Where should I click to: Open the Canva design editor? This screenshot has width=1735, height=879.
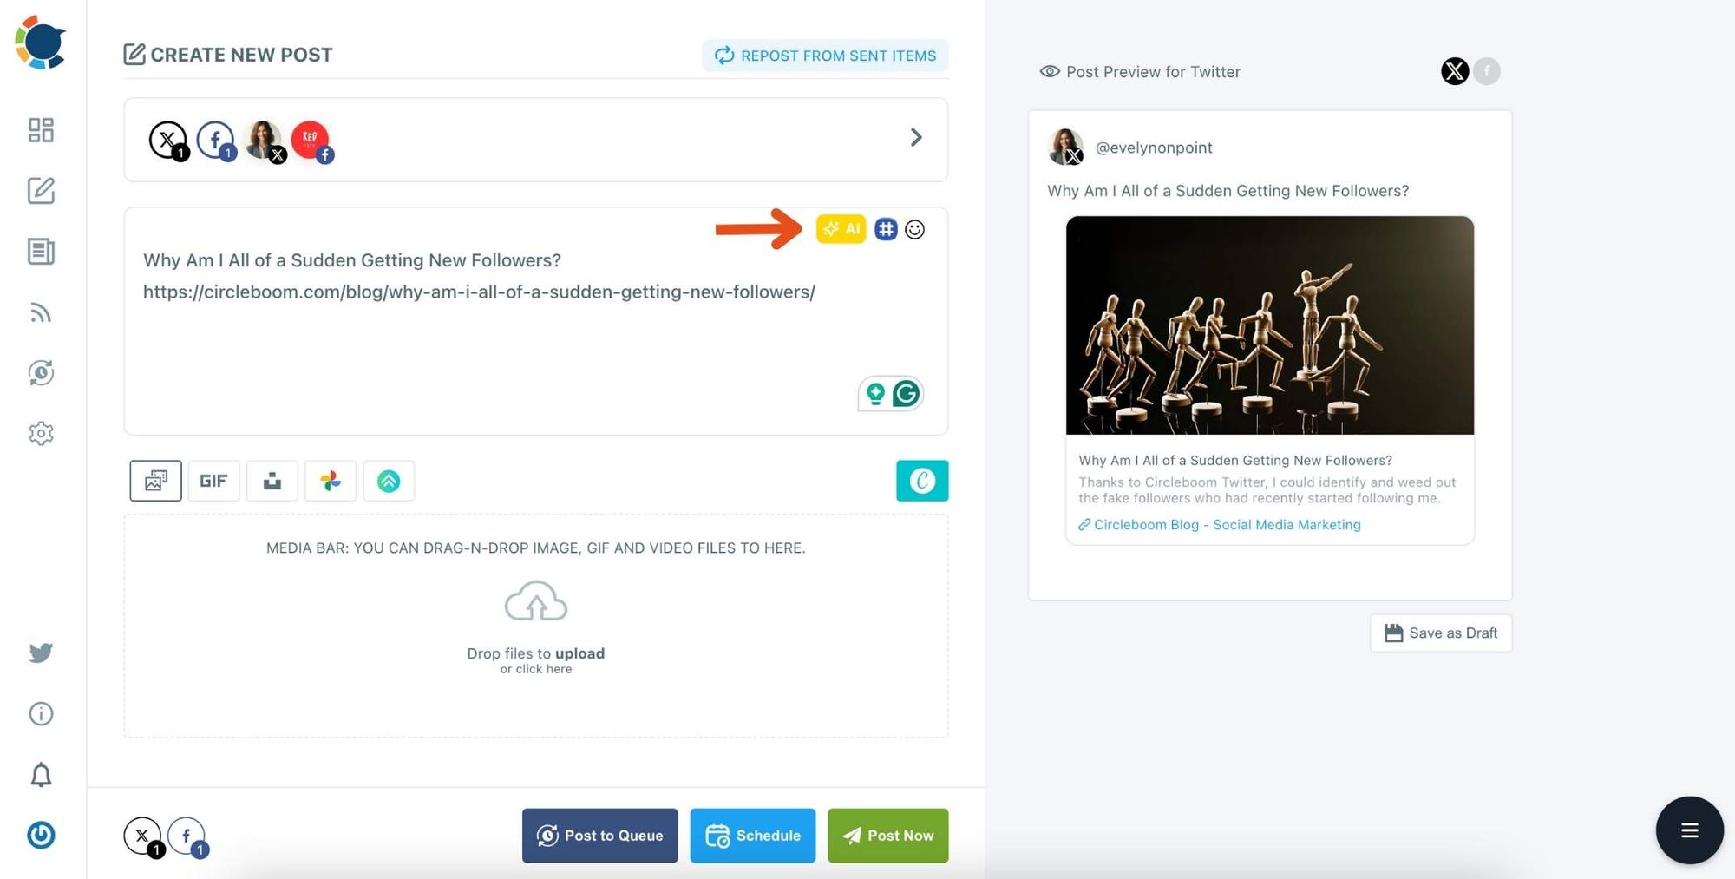[922, 481]
